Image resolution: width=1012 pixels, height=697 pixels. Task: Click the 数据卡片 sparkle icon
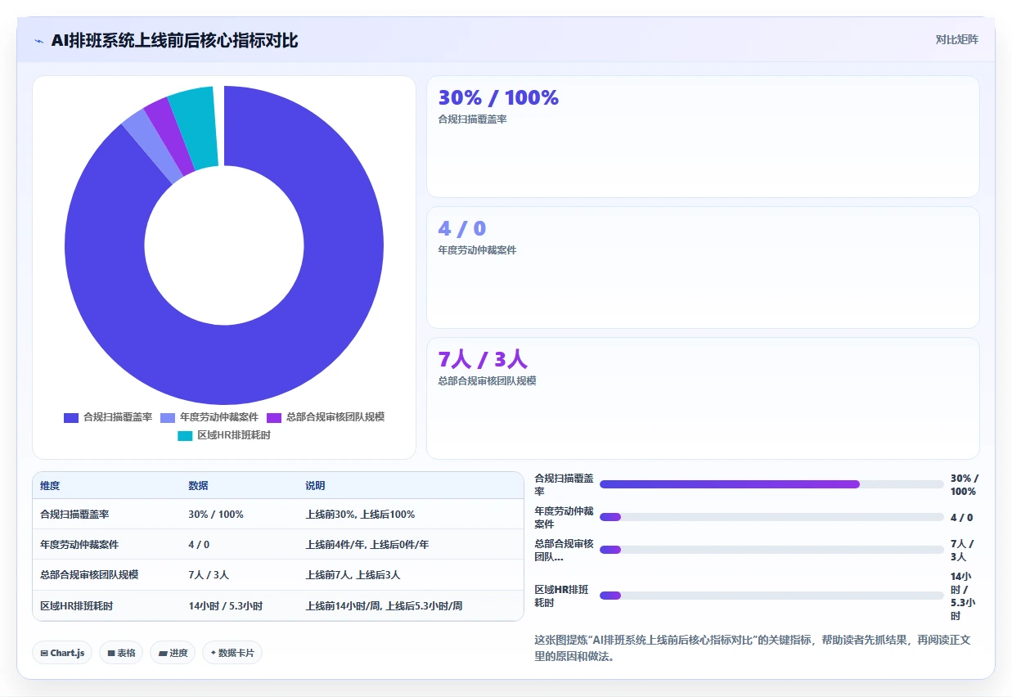[x=214, y=653]
